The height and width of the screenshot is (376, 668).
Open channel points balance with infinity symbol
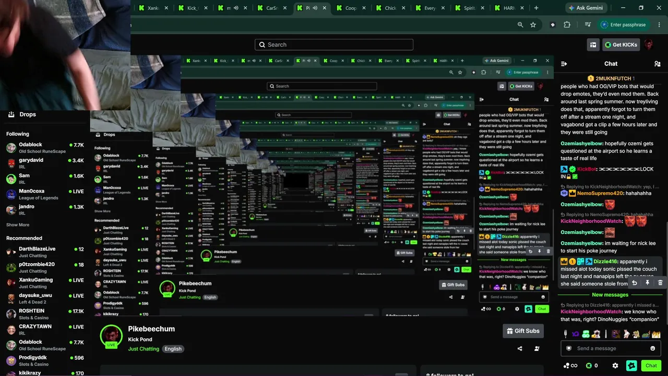(x=570, y=366)
